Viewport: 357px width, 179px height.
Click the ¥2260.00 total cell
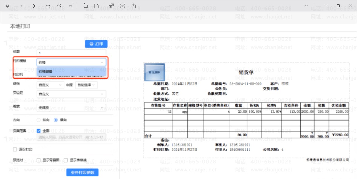click(x=339, y=135)
